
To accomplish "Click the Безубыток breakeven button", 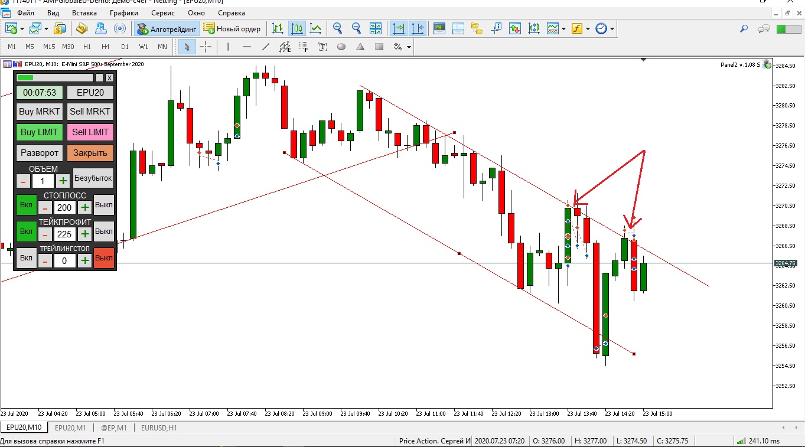I will pyautogui.click(x=93, y=178).
